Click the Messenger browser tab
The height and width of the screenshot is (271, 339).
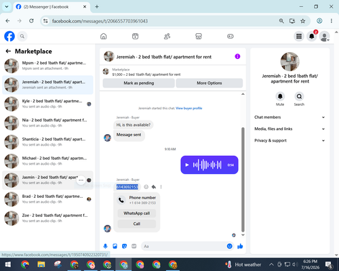click(52, 7)
